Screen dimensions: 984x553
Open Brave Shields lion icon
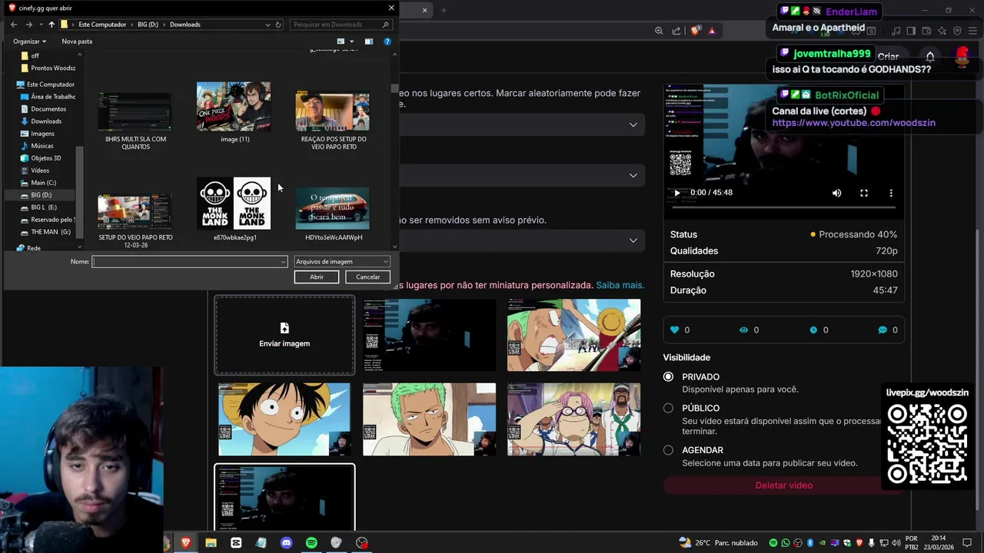[695, 31]
